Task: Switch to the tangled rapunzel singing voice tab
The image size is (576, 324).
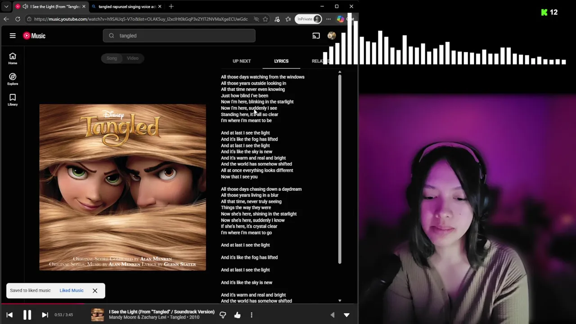Action: tap(127, 6)
